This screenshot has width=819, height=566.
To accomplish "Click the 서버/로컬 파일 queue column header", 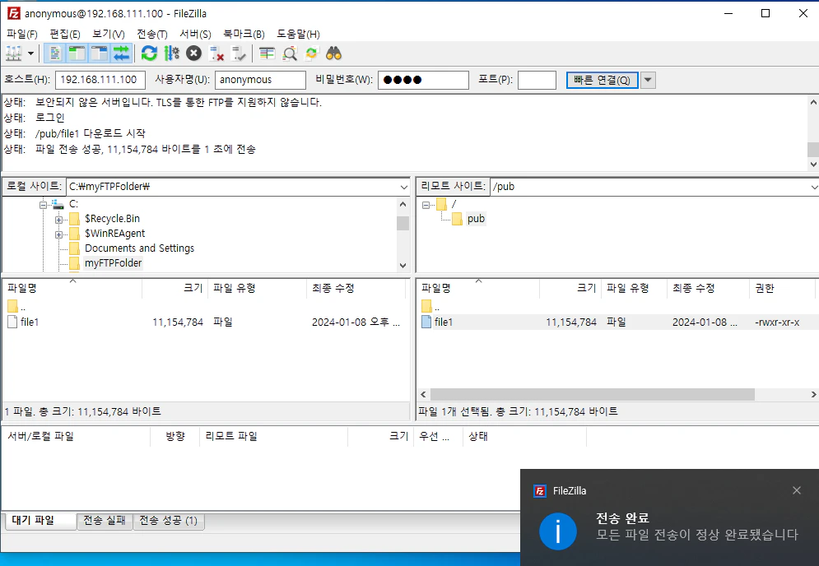I will (77, 437).
